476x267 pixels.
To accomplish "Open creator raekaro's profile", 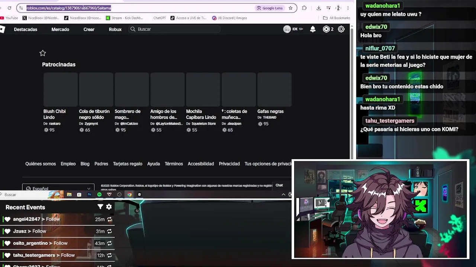I will coord(55,123).
